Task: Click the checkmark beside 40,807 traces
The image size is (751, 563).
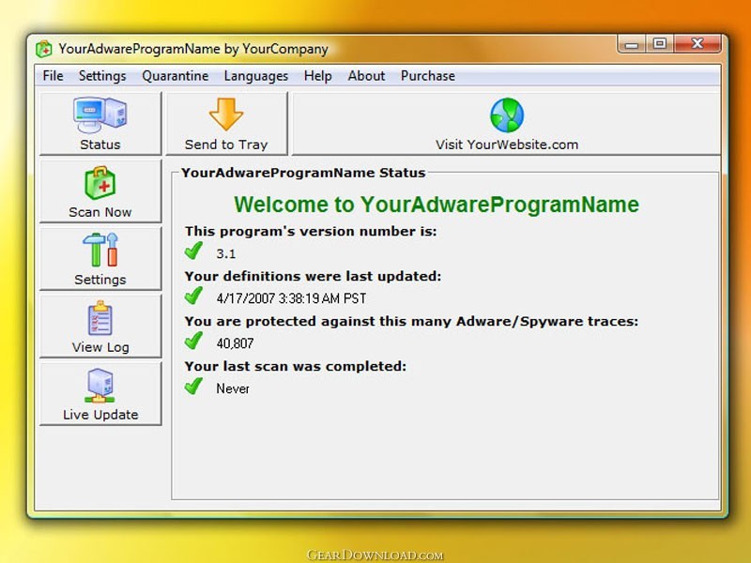Action: coord(193,341)
